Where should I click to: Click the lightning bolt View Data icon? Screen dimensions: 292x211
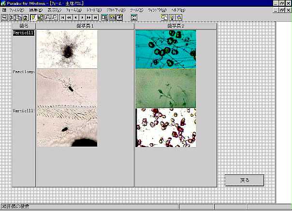pos(33,17)
